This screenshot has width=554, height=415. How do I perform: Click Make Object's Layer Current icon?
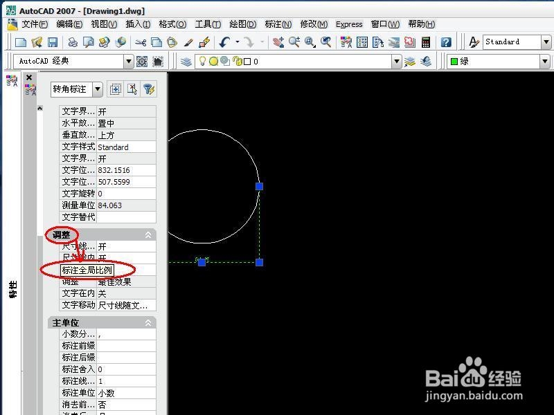pos(410,62)
